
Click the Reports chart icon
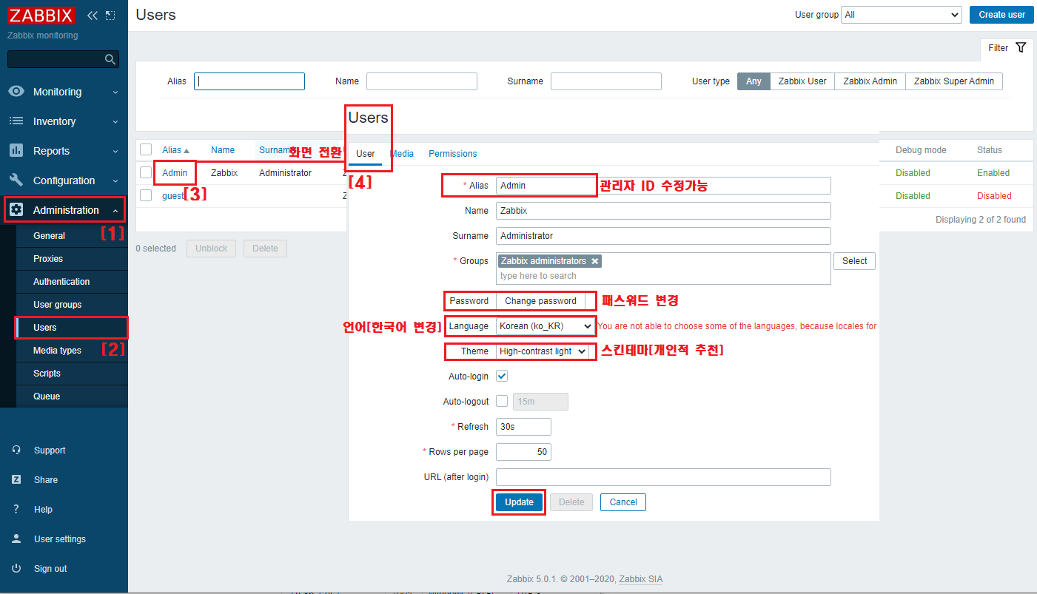pos(16,151)
